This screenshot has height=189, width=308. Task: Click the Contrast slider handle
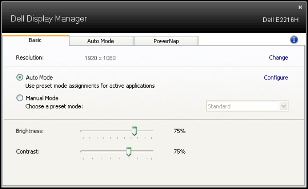coord(129,151)
